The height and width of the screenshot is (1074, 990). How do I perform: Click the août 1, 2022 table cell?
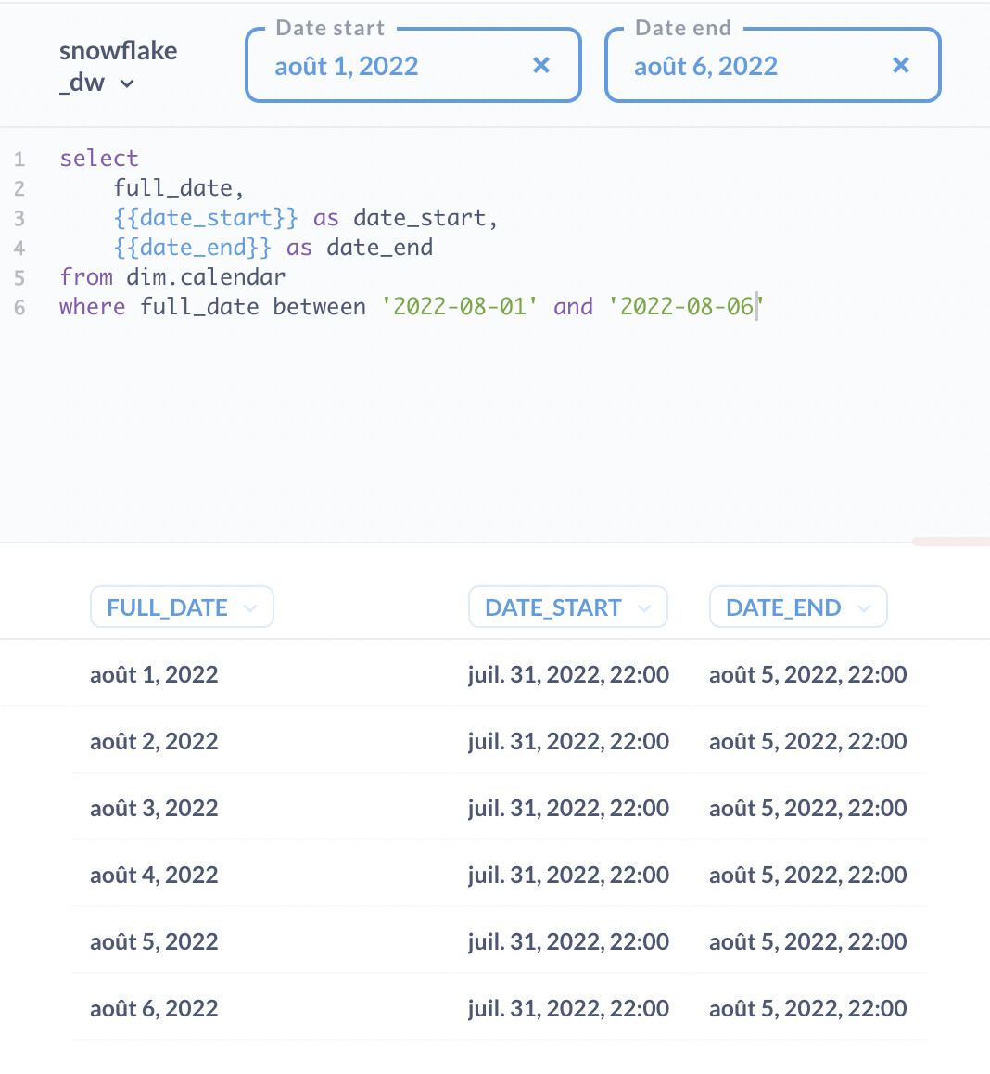153,674
